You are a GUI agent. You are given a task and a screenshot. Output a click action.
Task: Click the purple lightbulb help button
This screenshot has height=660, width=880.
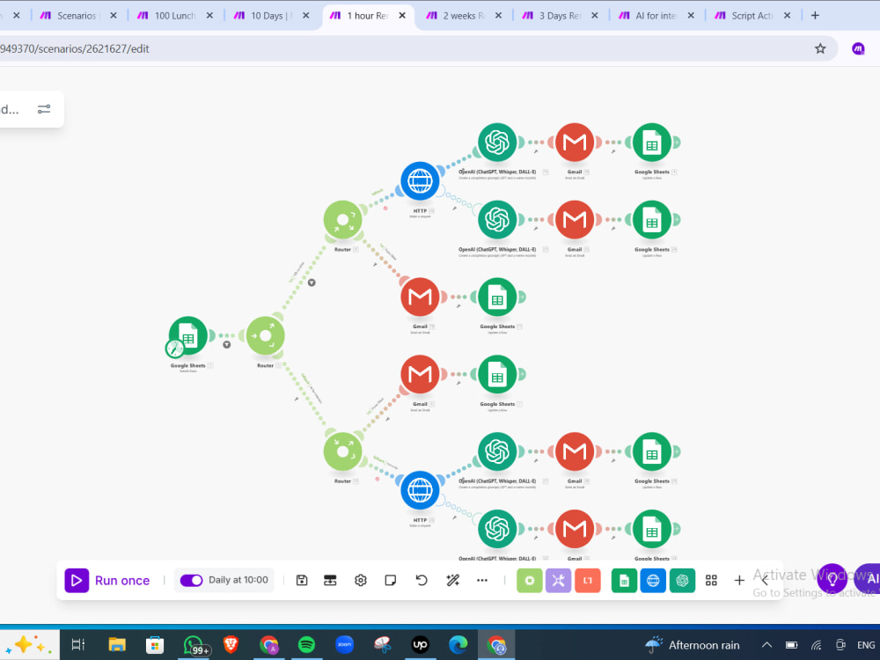(x=832, y=579)
